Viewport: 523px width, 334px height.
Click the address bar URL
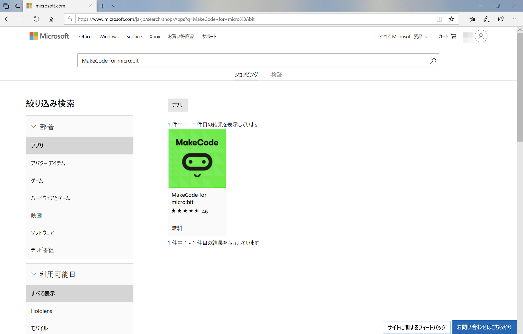[166, 19]
